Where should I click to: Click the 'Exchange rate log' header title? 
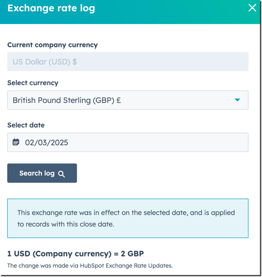[51, 8]
